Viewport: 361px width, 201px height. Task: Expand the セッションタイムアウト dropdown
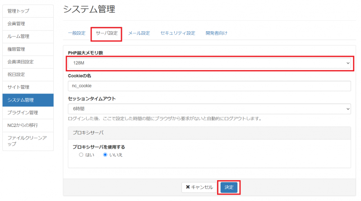209,109
